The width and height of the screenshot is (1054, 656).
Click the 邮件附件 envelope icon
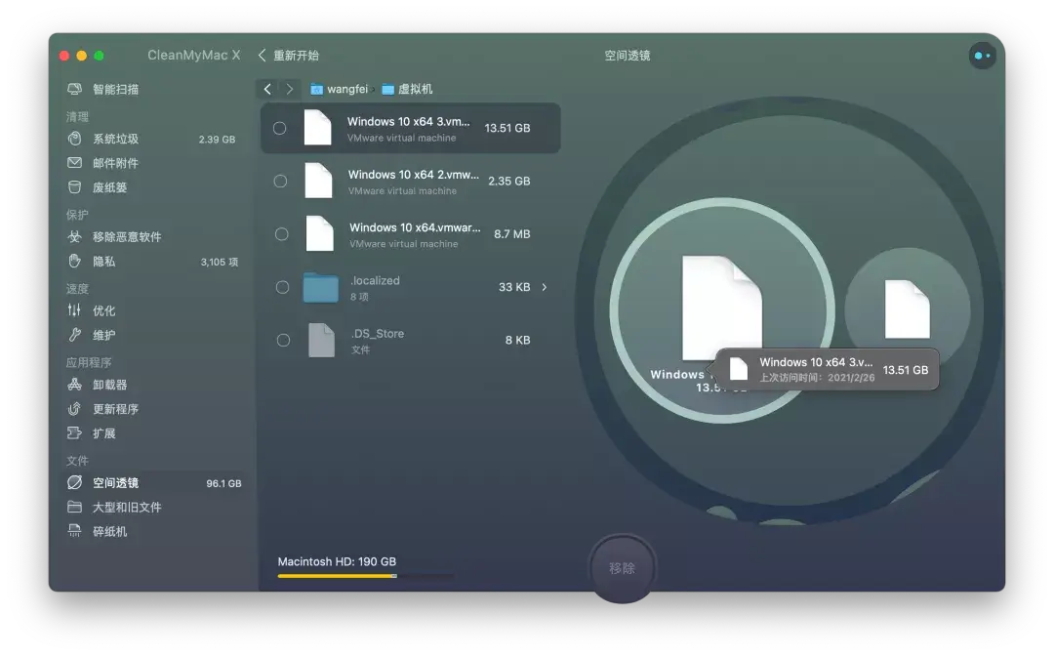click(74, 163)
